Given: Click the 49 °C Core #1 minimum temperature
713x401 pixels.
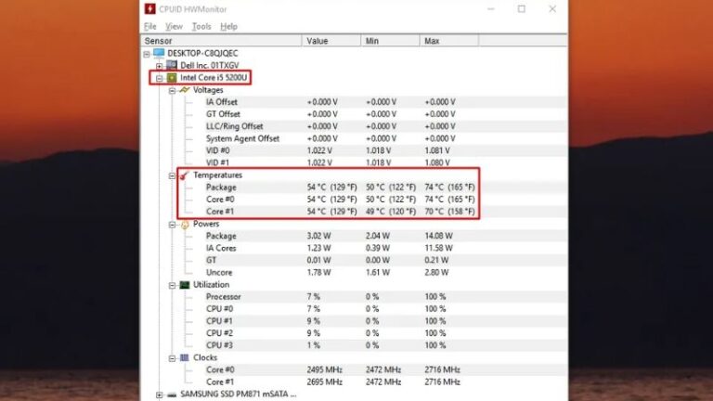Looking at the screenshot, I should (x=391, y=212).
